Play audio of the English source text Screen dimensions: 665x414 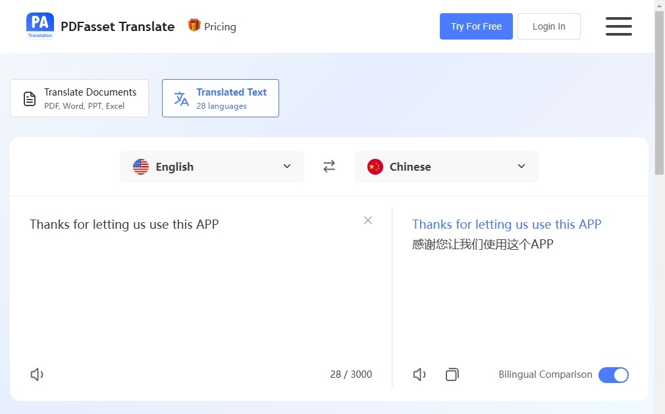click(37, 374)
